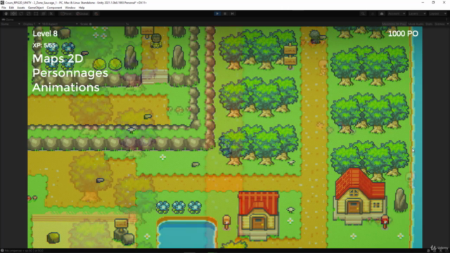
Task: Click the Step frame button
Action: pyautogui.click(x=233, y=13)
